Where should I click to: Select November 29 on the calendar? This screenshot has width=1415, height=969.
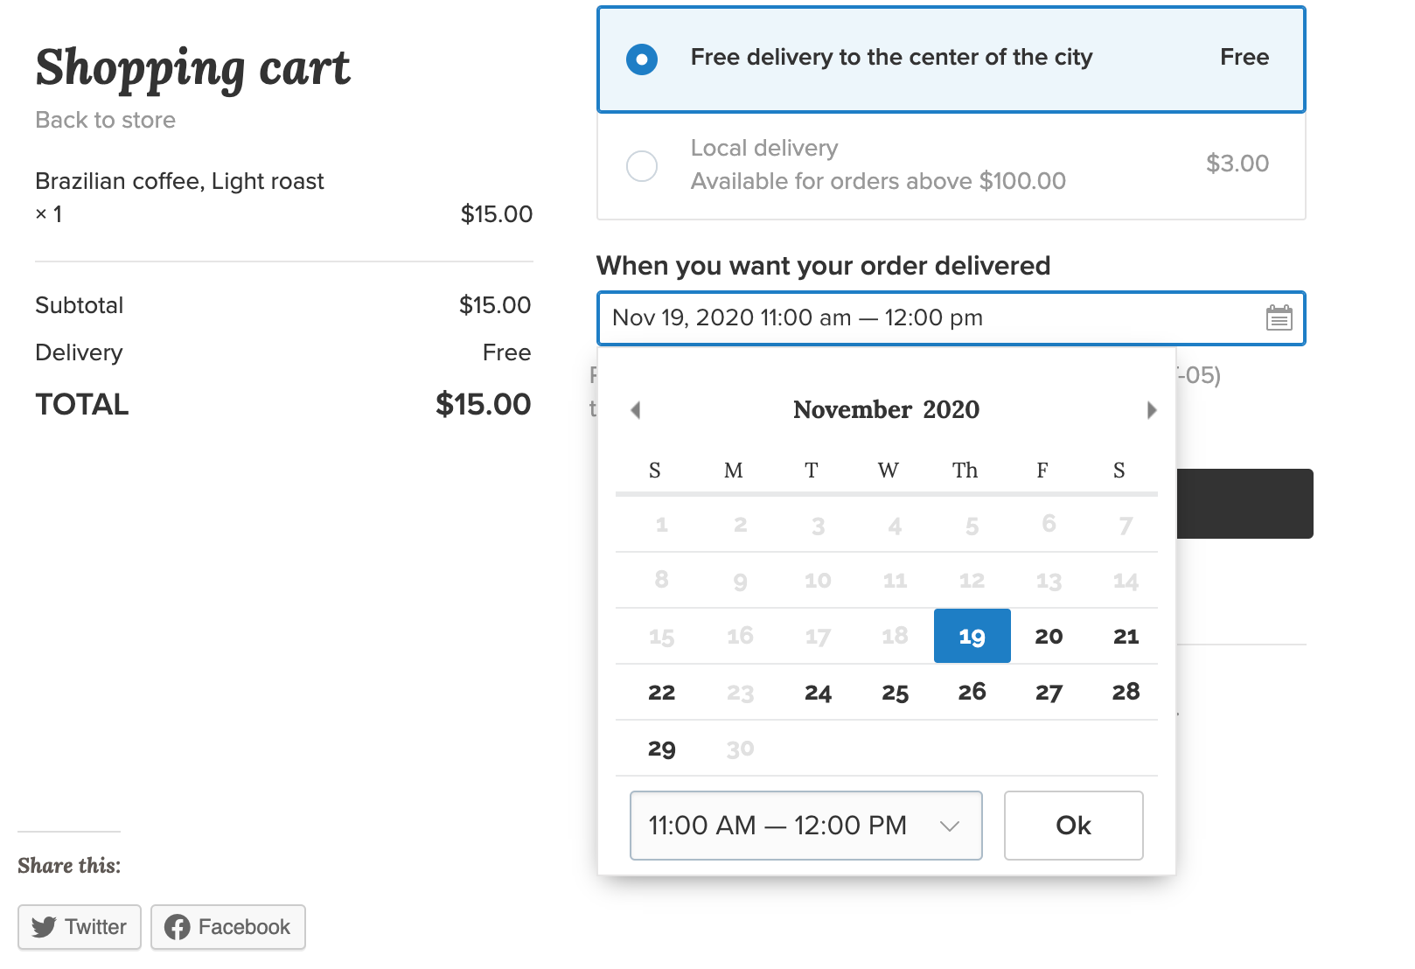(662, 748)
